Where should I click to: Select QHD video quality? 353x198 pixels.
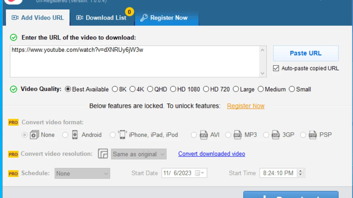pos(150,89)
